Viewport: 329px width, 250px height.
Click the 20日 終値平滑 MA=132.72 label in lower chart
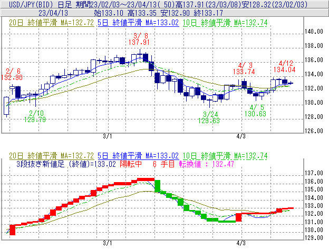coord(52,156)
